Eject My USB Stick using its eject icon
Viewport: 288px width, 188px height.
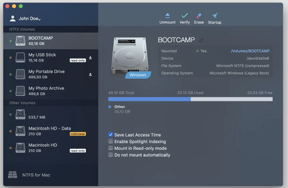coord(90,58)
